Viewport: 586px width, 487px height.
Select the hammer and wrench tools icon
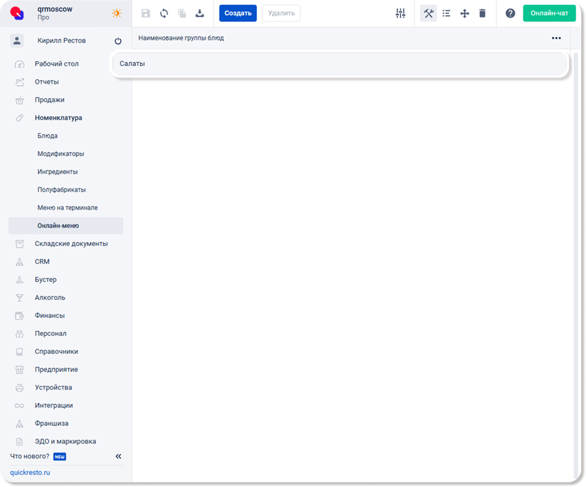[x=429, y=13]
